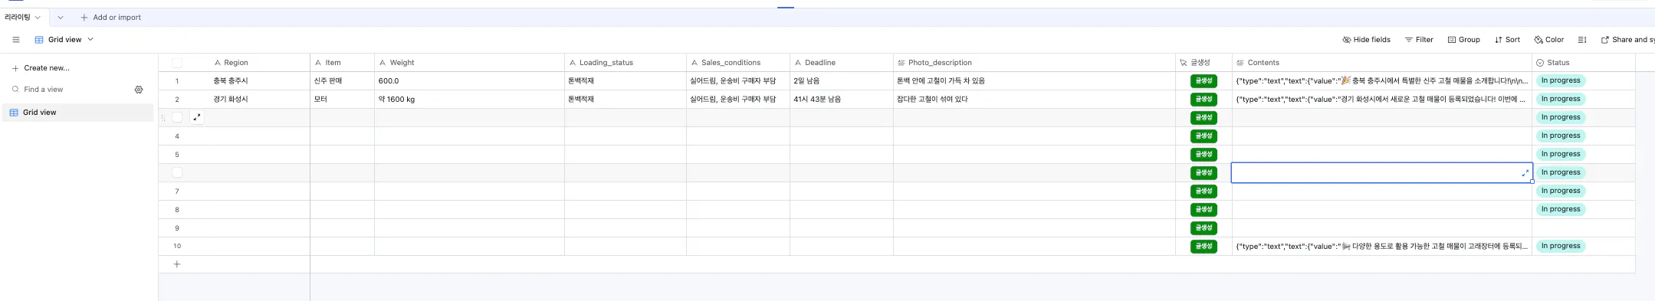Open the Grid view dropdown in the toolbar
1655x301 pixels.
(x=64, y=40)
